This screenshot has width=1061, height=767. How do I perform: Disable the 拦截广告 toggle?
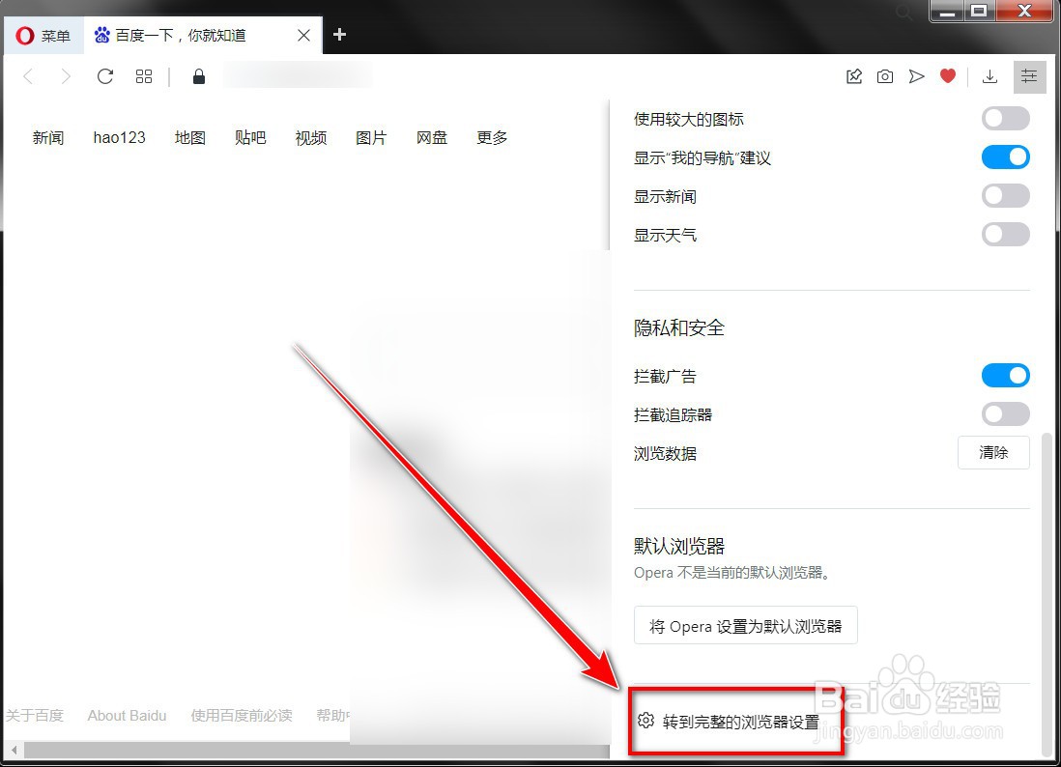(1006, 376)
